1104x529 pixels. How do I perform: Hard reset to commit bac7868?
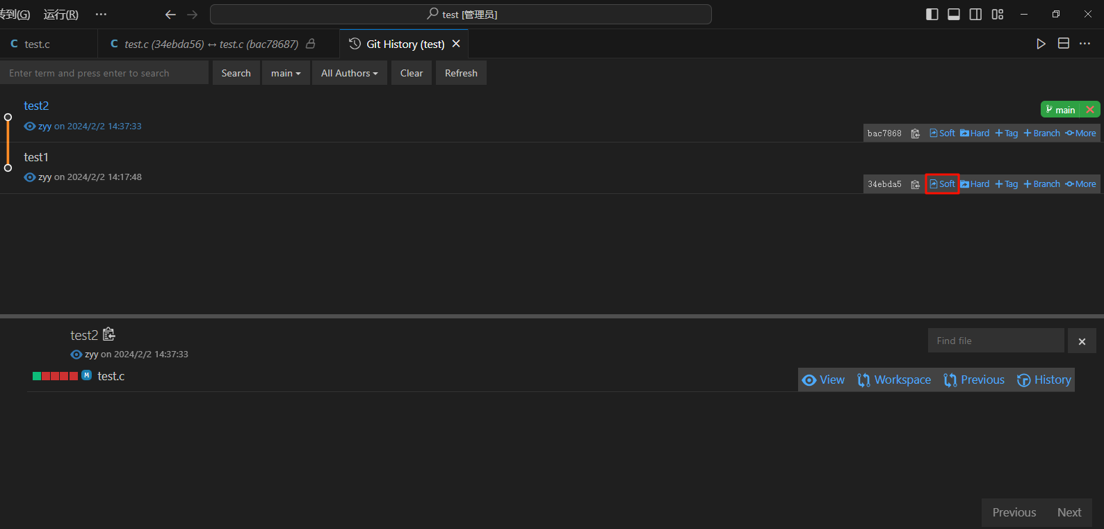click(975, 133)
